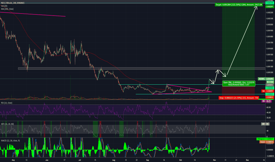Click the gray MFI 86 value label

pos(265,124)
